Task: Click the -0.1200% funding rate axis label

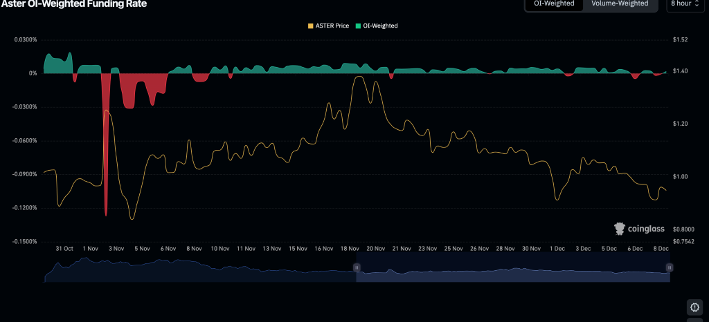Action: coord(25,208)
